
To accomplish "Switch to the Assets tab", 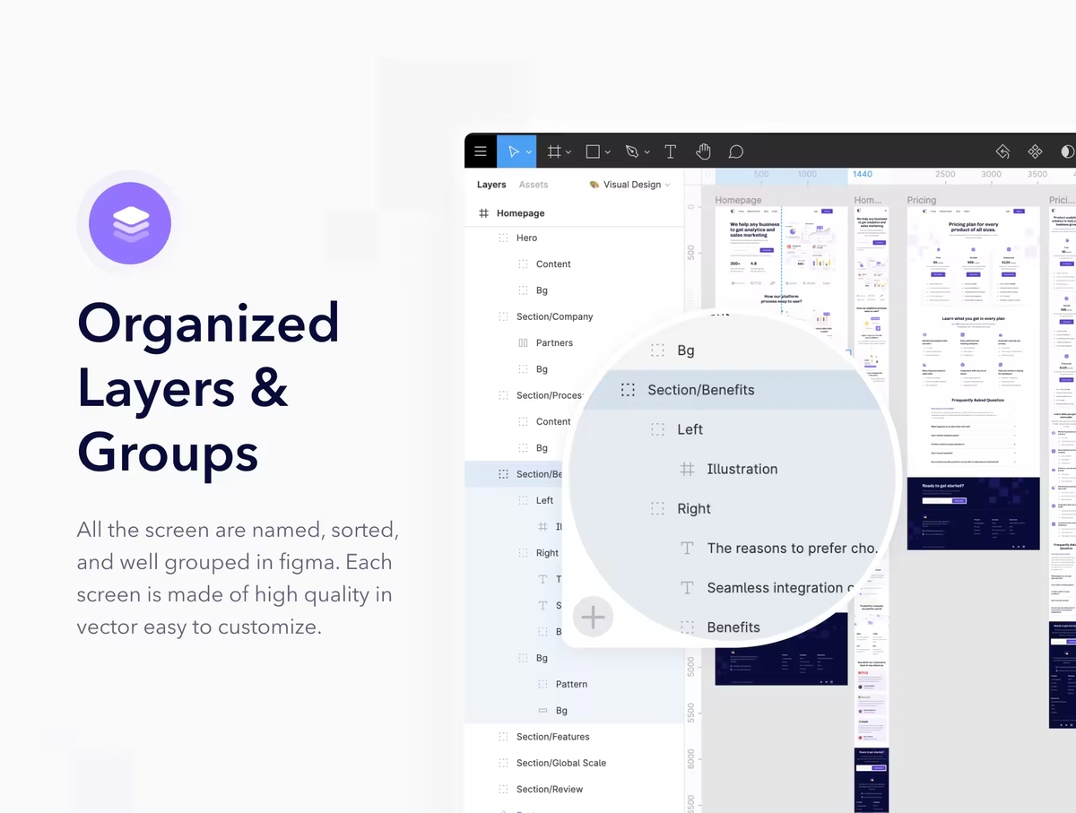I will (534, 185).
